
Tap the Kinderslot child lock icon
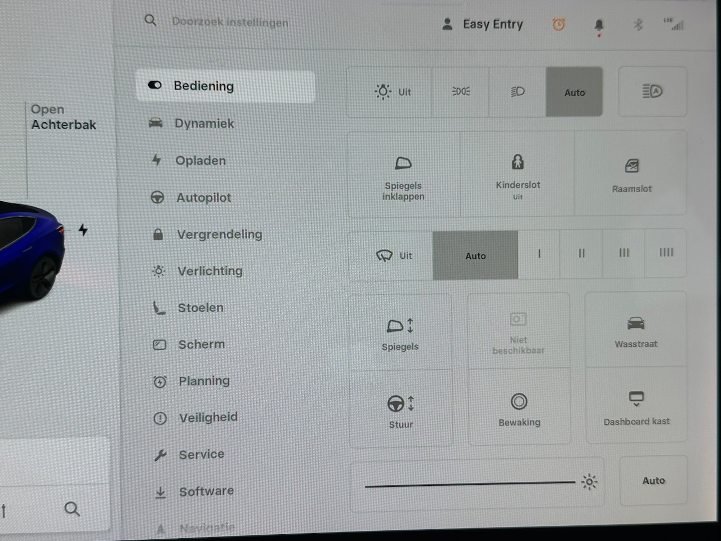(517, 163)
